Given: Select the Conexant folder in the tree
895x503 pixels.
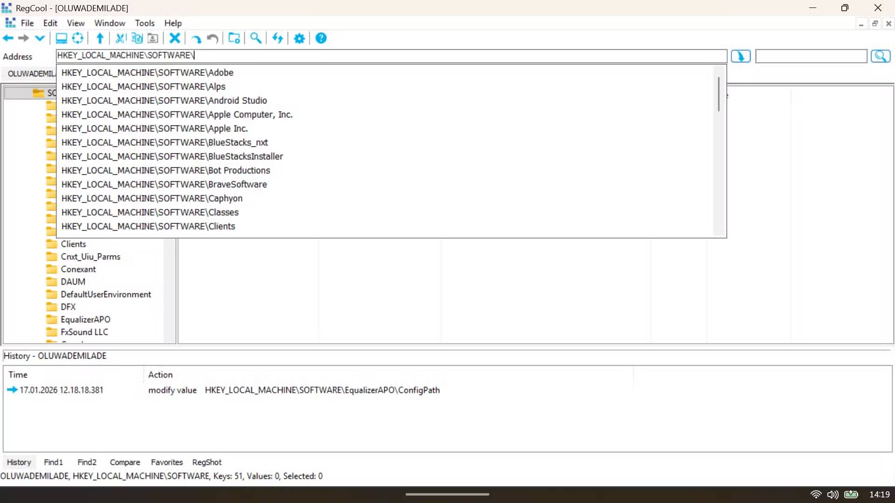Looking at the screenshot, I should point(79,269).
